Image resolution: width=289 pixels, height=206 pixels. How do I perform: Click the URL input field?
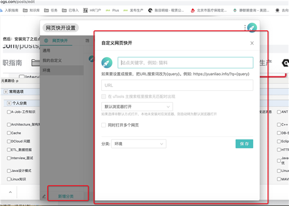coord(177,85)
